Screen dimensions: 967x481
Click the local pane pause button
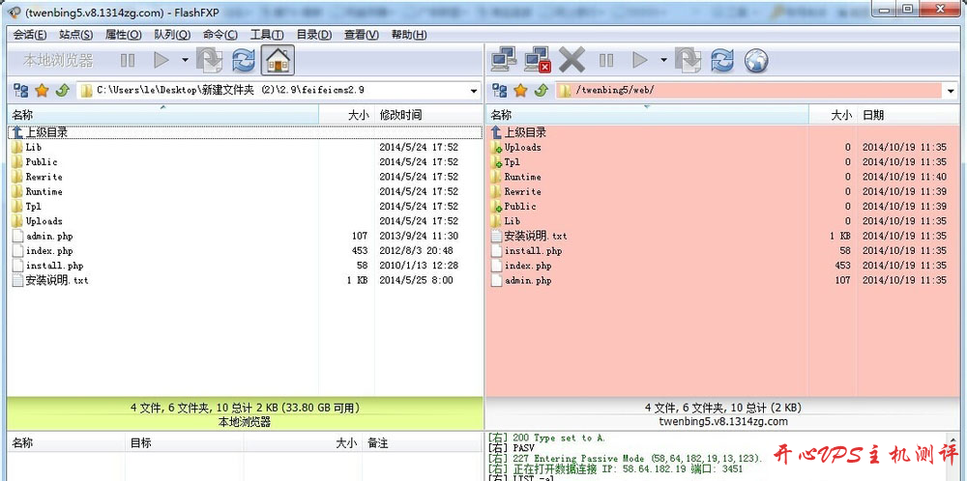click(x=128, y=60)
